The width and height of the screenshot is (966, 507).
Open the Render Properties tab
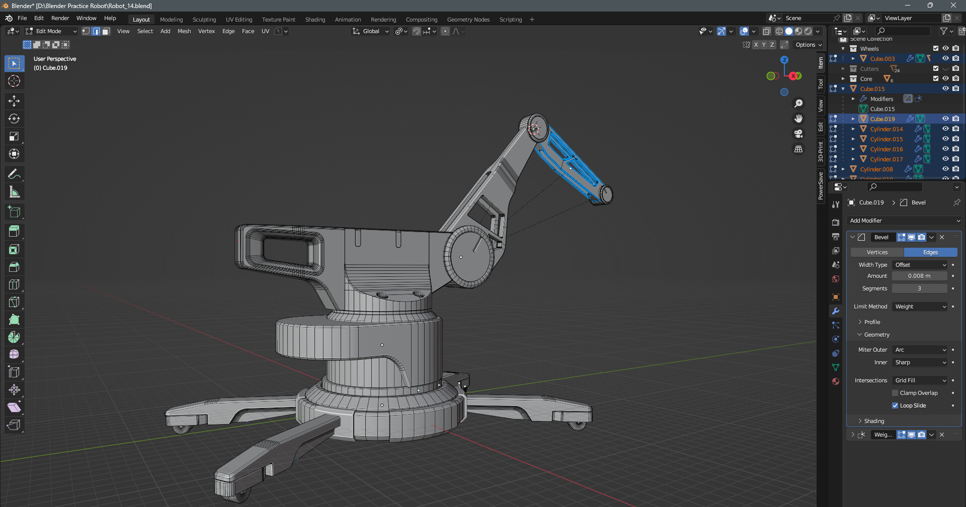click(836, 222)
